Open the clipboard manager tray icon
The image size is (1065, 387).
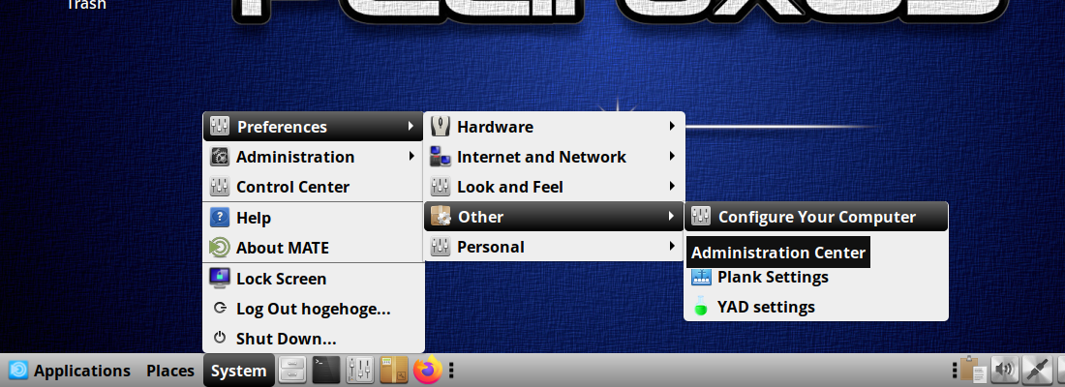click(973, 371)
